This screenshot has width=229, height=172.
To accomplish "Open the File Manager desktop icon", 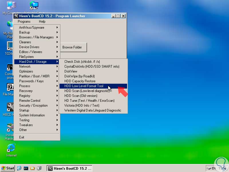I will (10, 87).
